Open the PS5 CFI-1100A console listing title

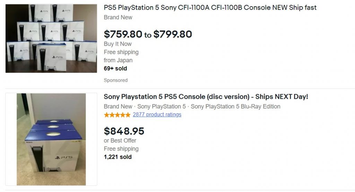pyautogui.click(x=210, y=8)
